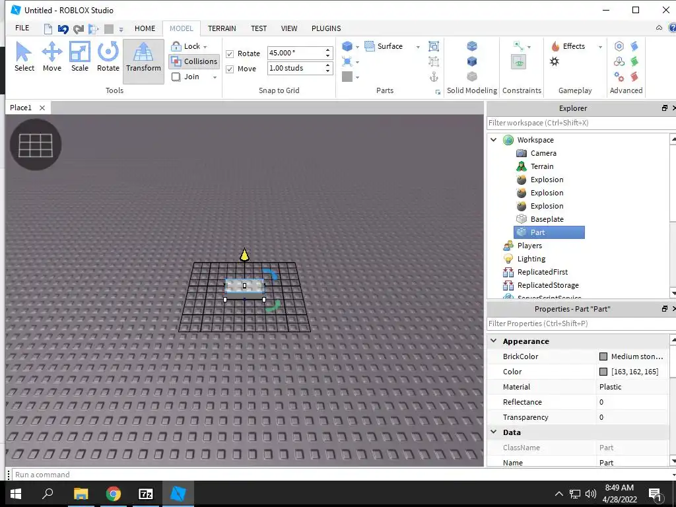The width and height of the screenshot is (676, 507).
Task: Toggle the Move snap checkbox
Action: (x=230, y=69)
